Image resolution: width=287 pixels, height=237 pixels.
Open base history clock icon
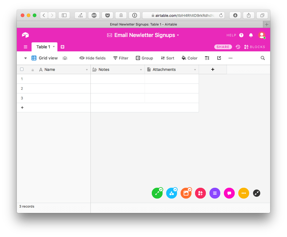(x=238, y=47)
